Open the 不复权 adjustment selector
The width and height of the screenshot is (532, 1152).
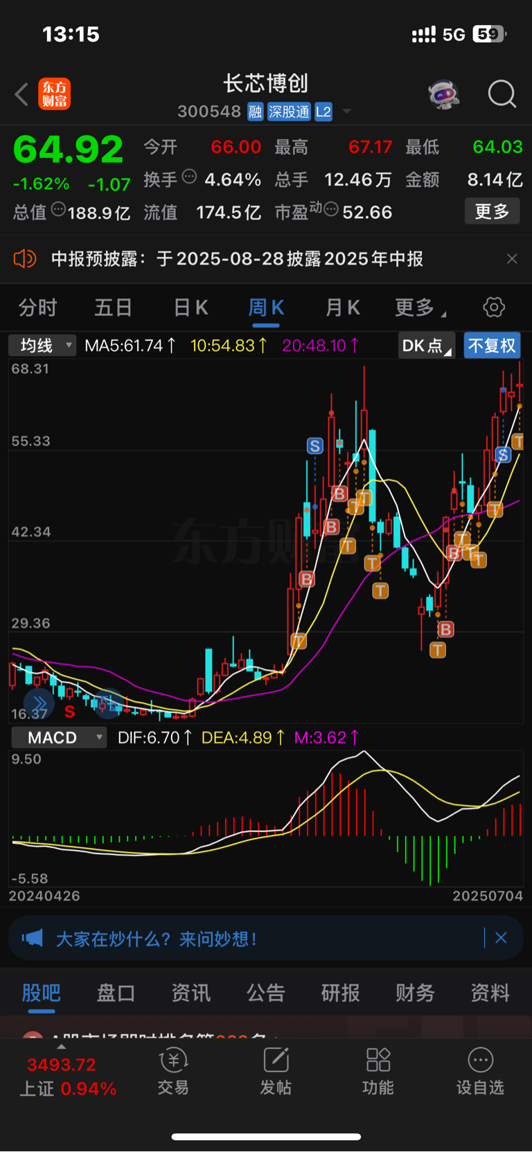coord(492,345)
